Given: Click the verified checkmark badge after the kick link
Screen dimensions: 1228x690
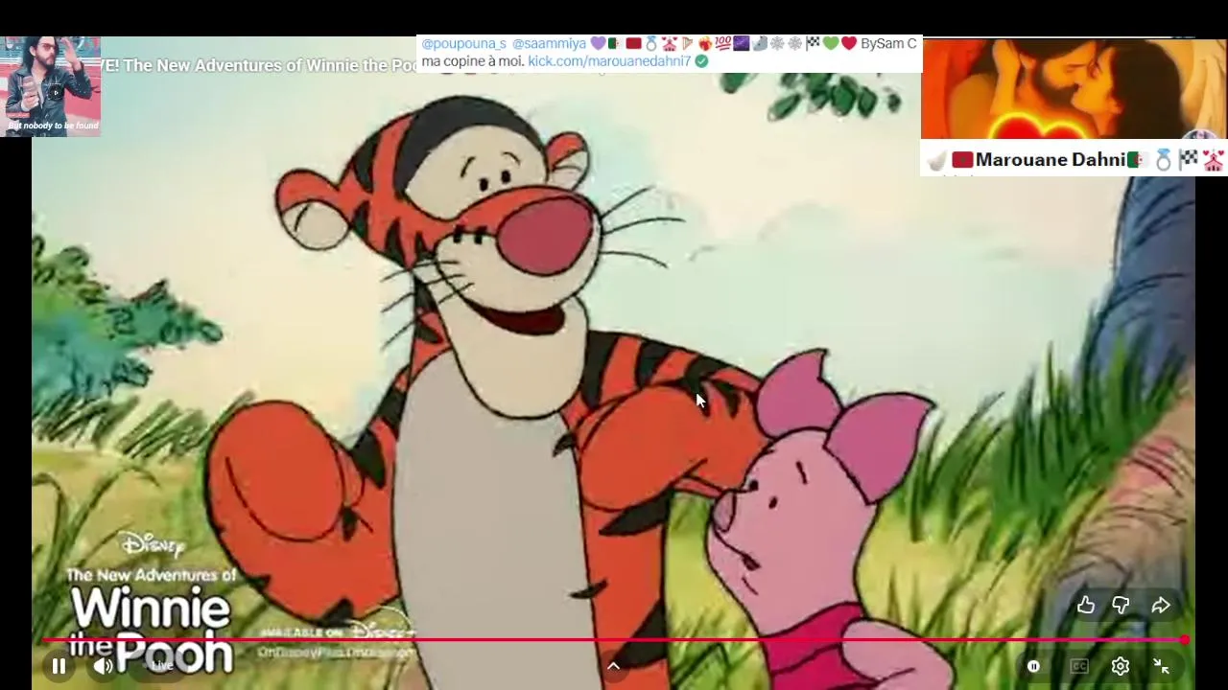Looking at the screenshot, I should point(701,61).
